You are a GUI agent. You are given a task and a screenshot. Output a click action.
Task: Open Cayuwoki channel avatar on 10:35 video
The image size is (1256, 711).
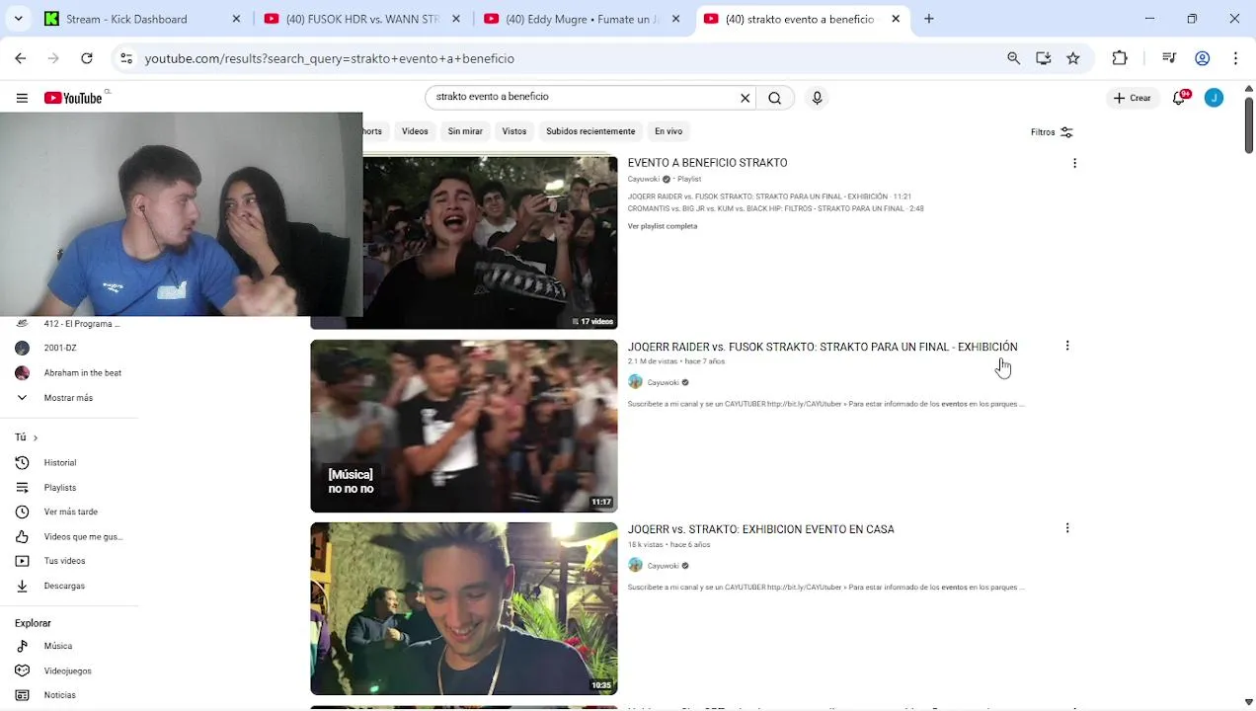tap(635, 566)
